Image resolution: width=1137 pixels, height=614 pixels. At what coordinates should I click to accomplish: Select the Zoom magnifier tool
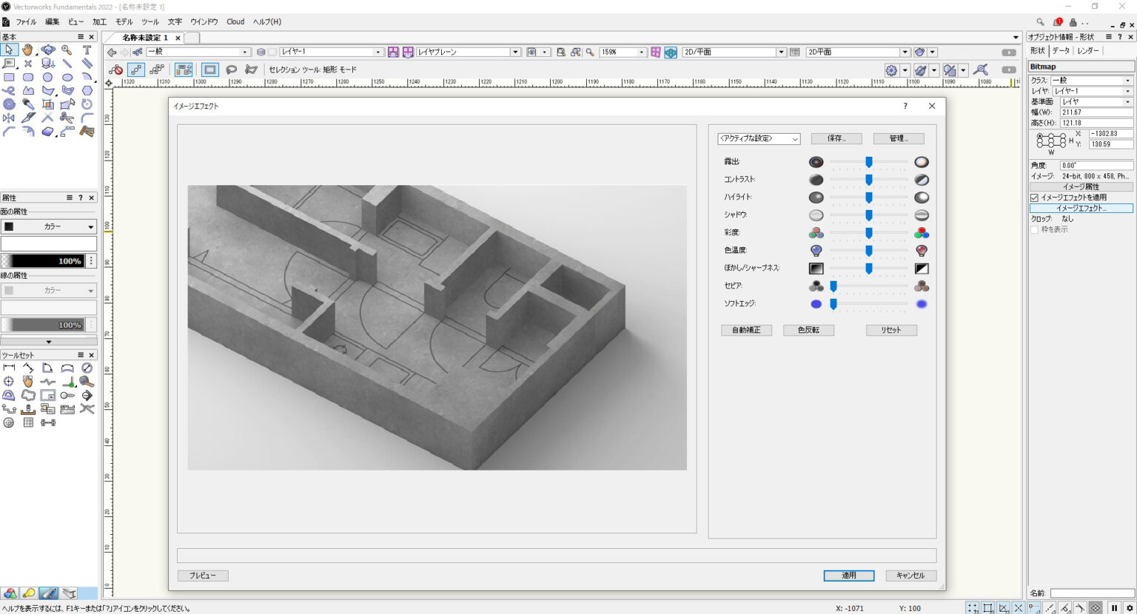click(x=67, y=50)
